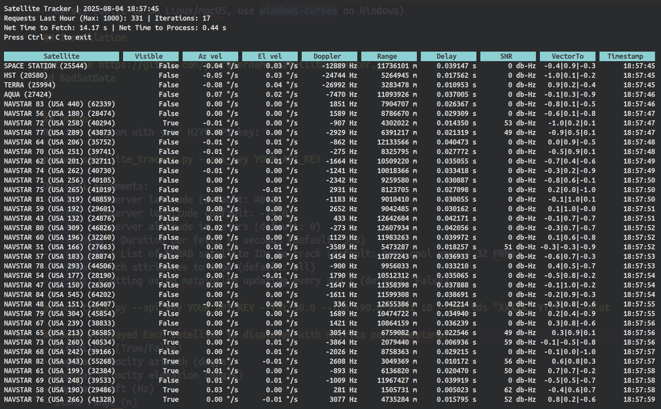
Task: Click the Satellite column header
Action: coord(62,56)
